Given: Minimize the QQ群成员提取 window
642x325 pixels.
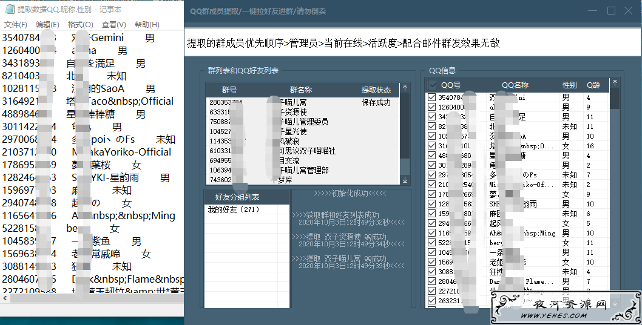Looking at the screenshot, I should (593, 11).
